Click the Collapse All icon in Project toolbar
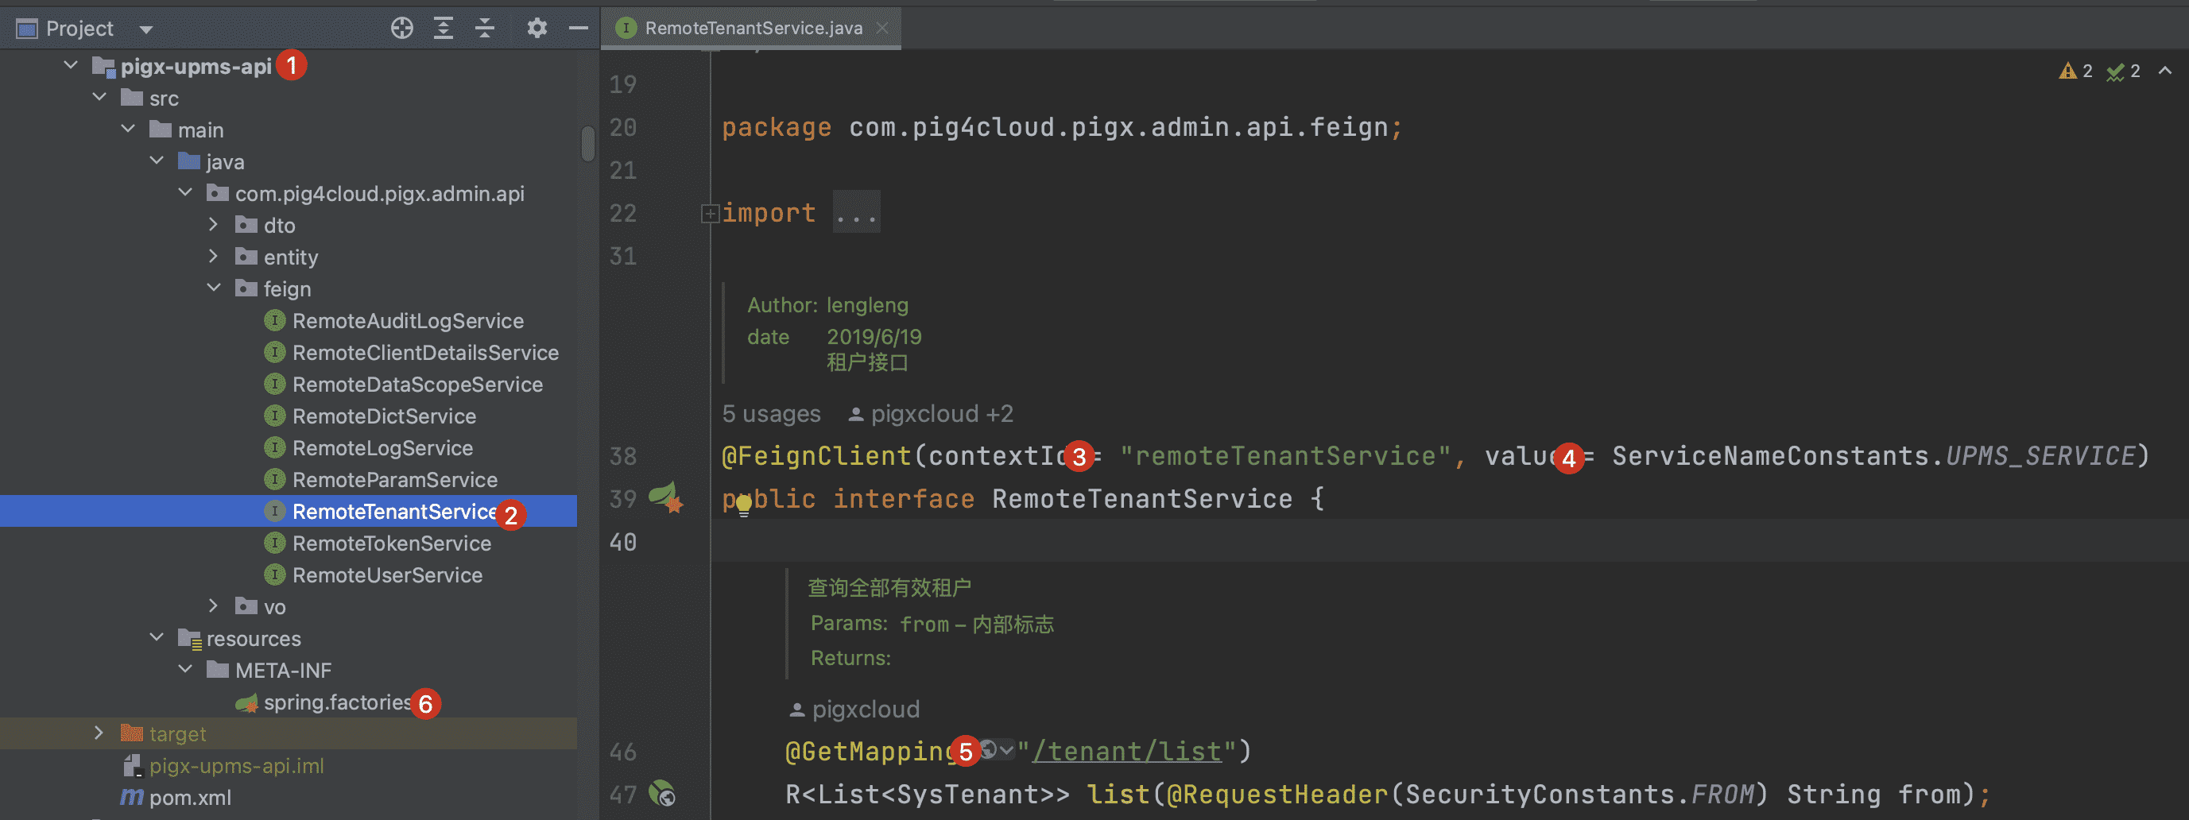The width and height of the screenshot is (2189, 820). click(x=484, y=28)
